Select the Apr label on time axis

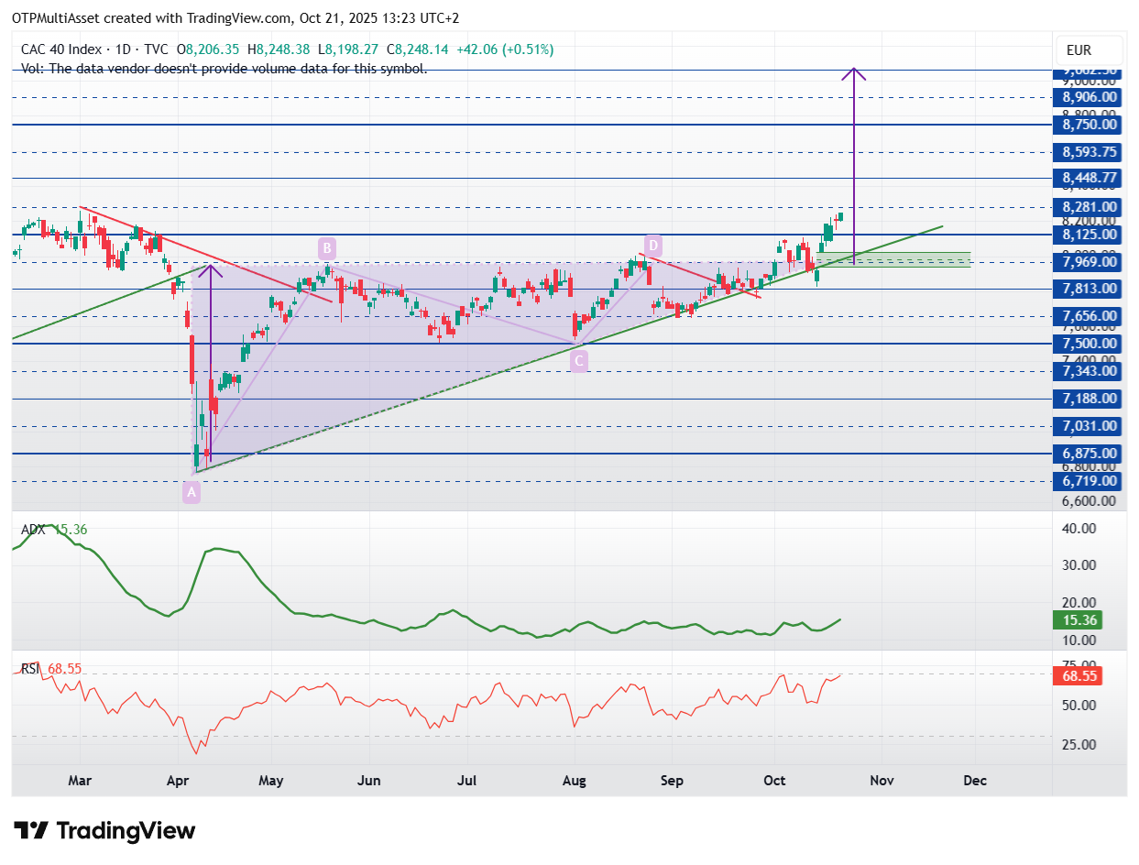tap(178, 781)
